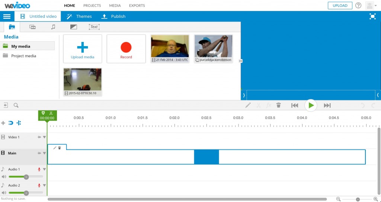Click the green Play button
Screen dimensions: 381x202
311,105
